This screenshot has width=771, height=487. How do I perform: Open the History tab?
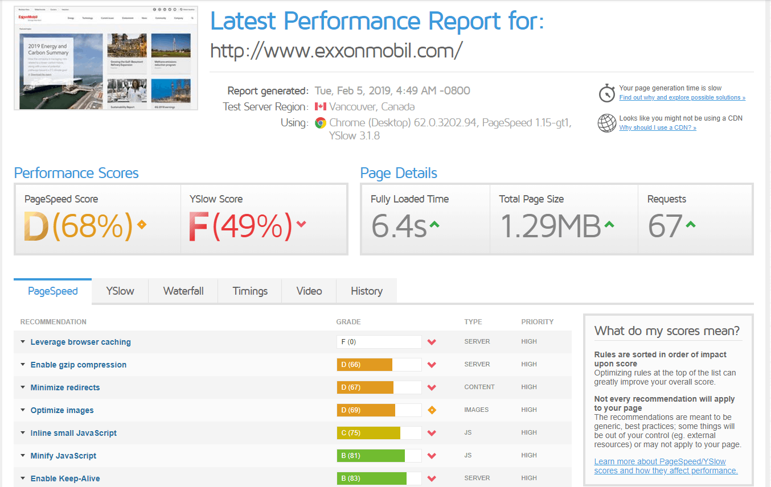point(367,291)
